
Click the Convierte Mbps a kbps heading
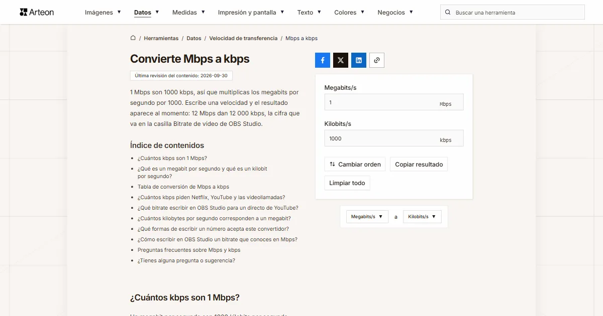190,59
